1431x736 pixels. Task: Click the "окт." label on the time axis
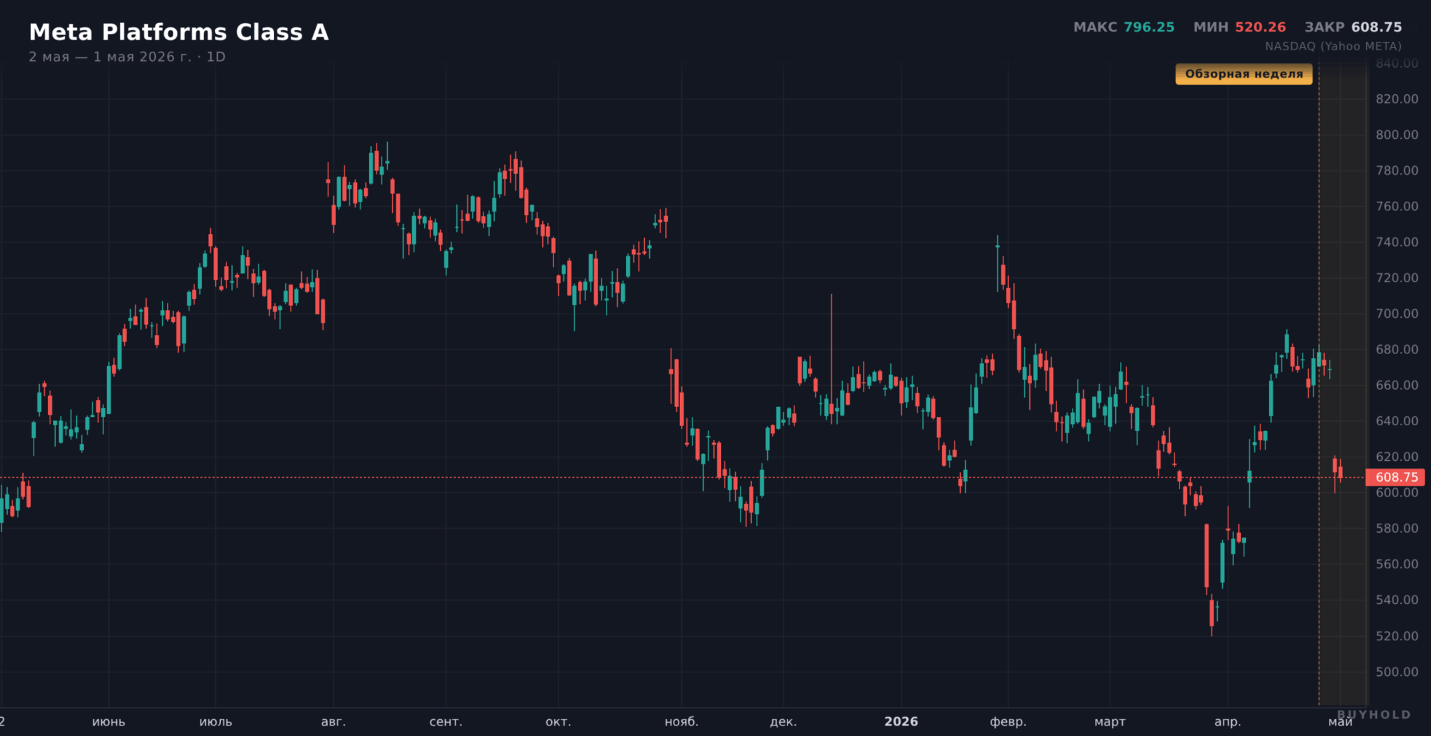(x=558, y=722)
